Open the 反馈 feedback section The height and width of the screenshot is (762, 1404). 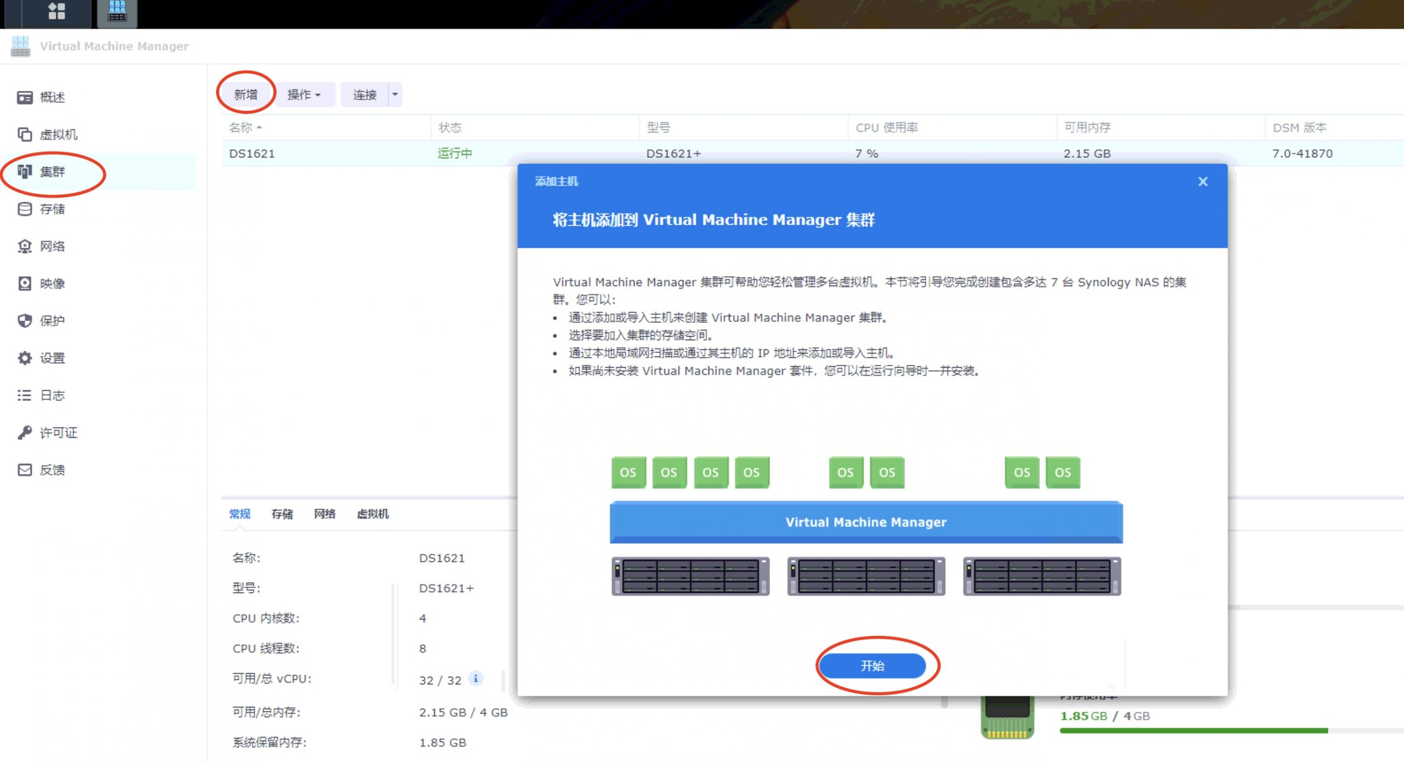click(52, 470)
